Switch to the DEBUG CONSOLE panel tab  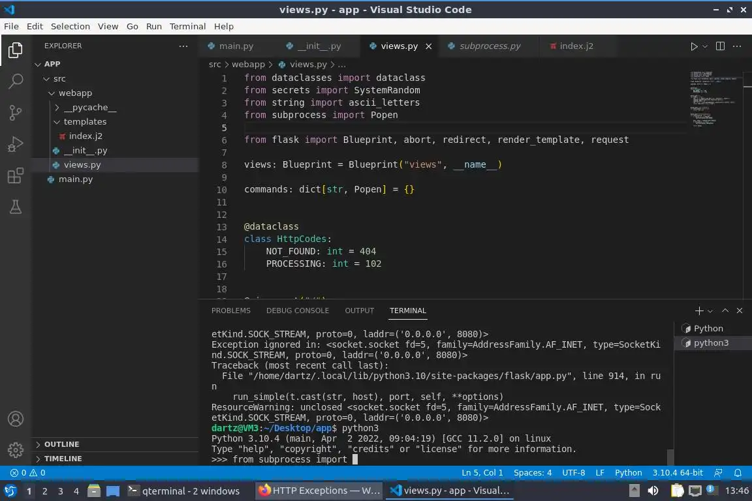298,311
